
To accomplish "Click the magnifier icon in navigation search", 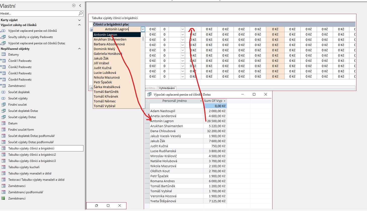I will 80,13.
